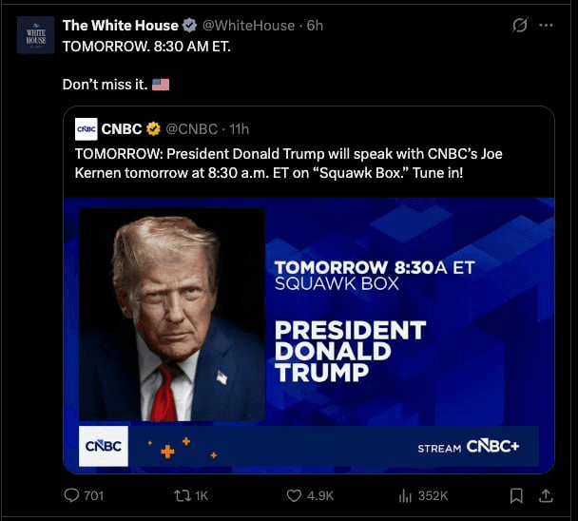Click the CNBC avatar in quoted tweet
Viewport: 578px width, 521px height.
pos(86,128)
